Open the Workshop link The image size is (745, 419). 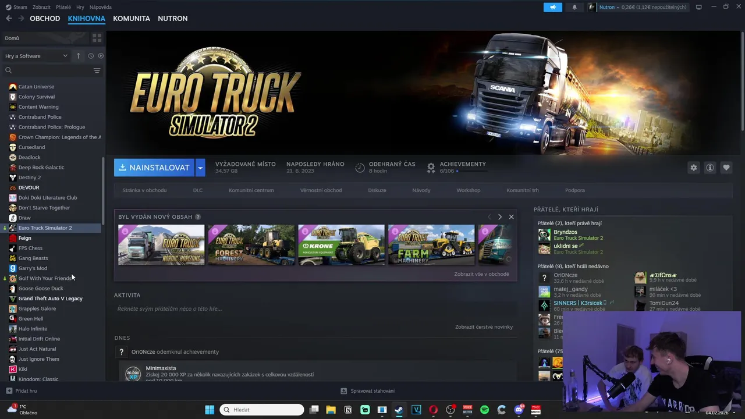(469, 190)
